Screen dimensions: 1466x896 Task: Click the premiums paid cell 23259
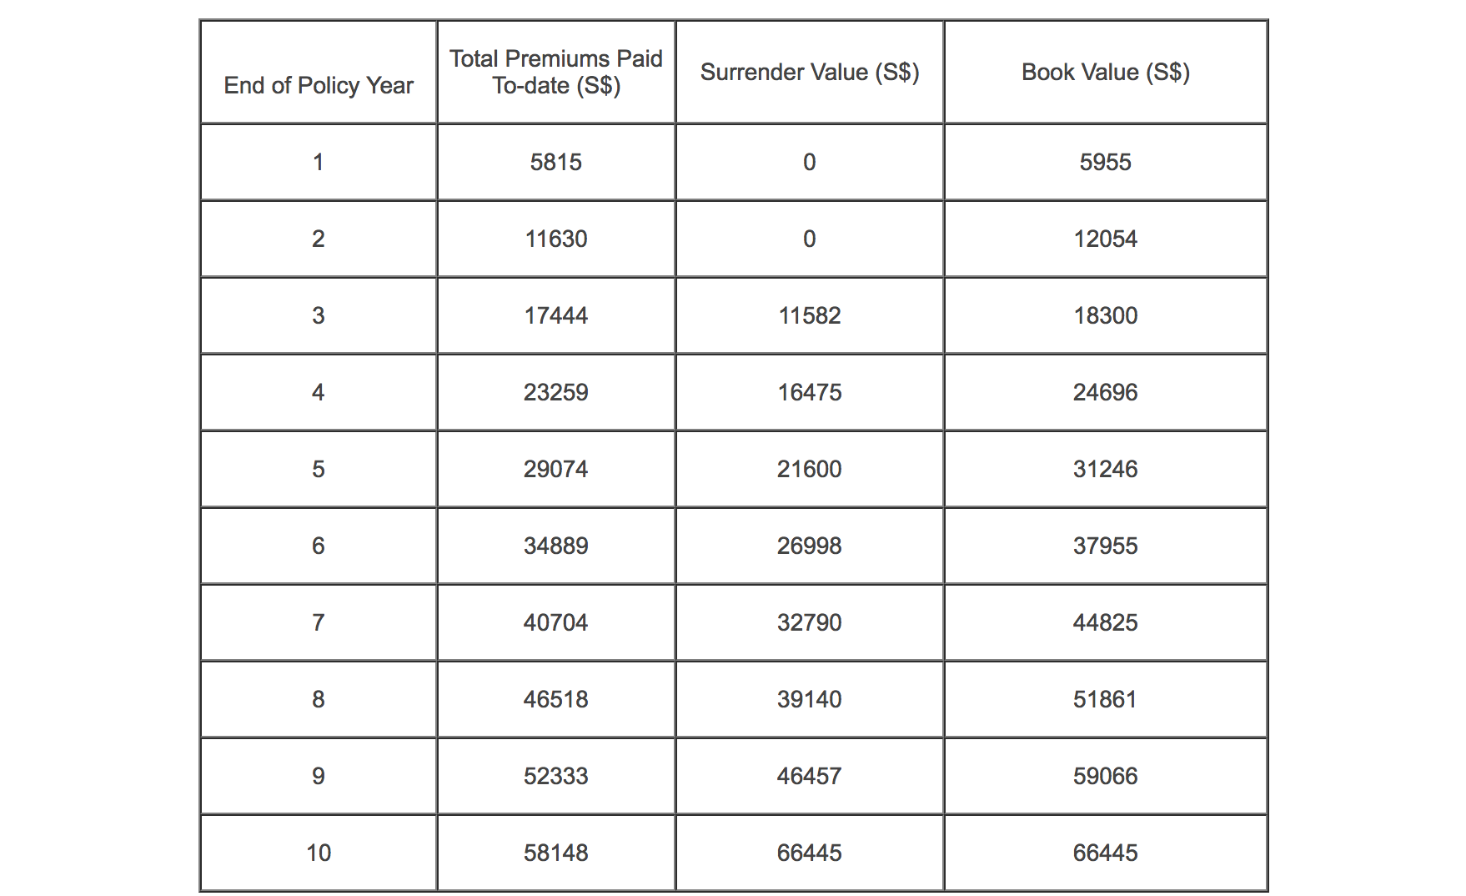[x=556, y=392]
